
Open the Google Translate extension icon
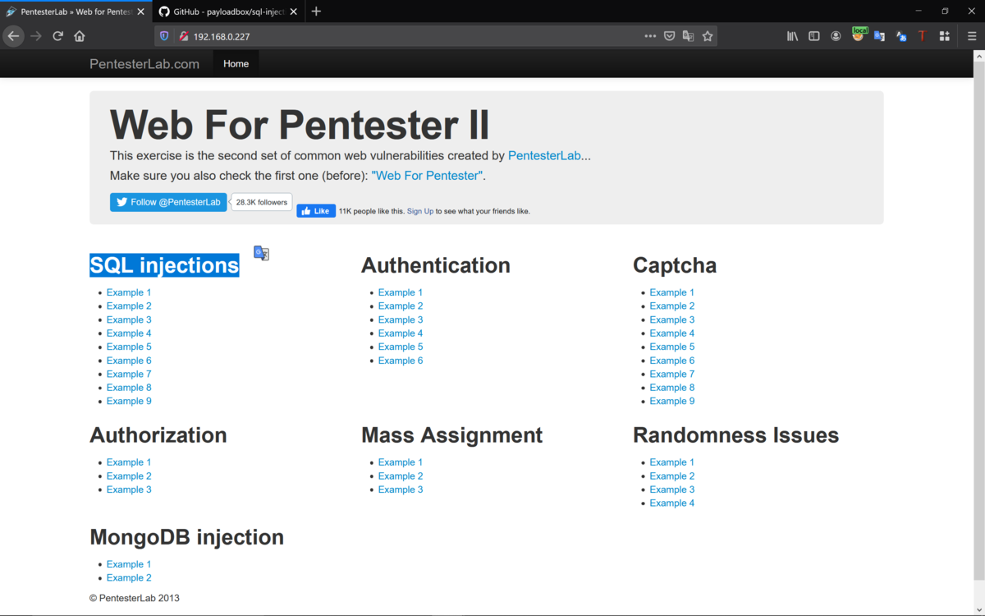pyautogui.click(x=879, y=36)
